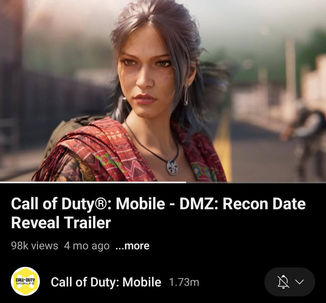The height and width of the screenshot is (303, 326).
Task: Tap the "Reveal Trailer" line of the title
Action: (x=61, y=223)
